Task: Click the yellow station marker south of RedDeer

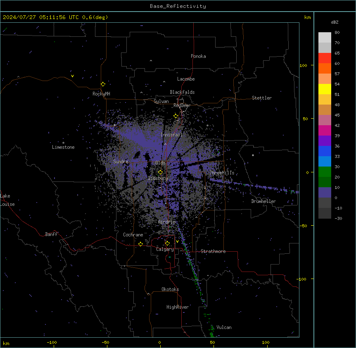Action: [x=176, y=116]
